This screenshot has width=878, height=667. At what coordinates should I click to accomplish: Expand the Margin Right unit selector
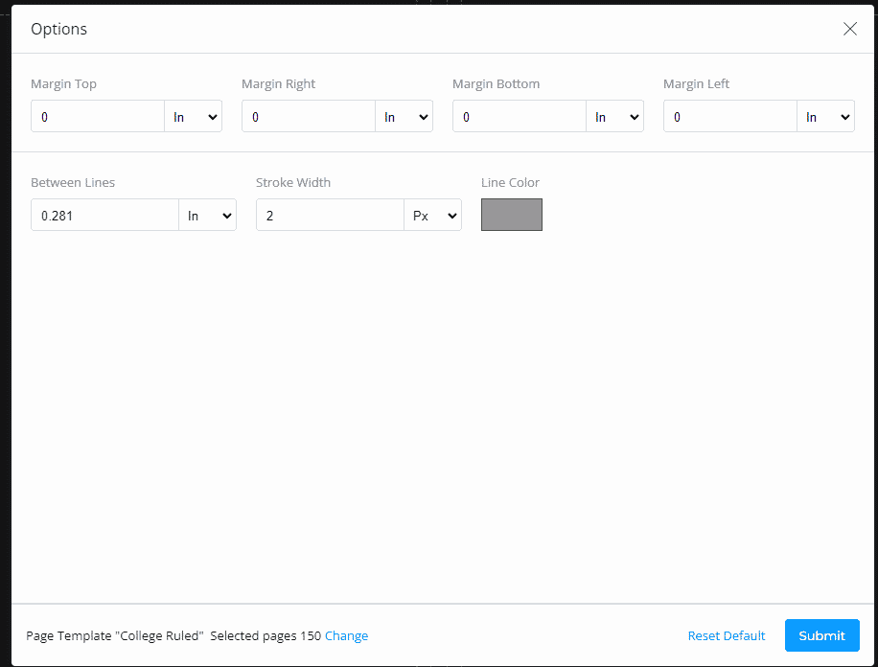click(404, 117)
